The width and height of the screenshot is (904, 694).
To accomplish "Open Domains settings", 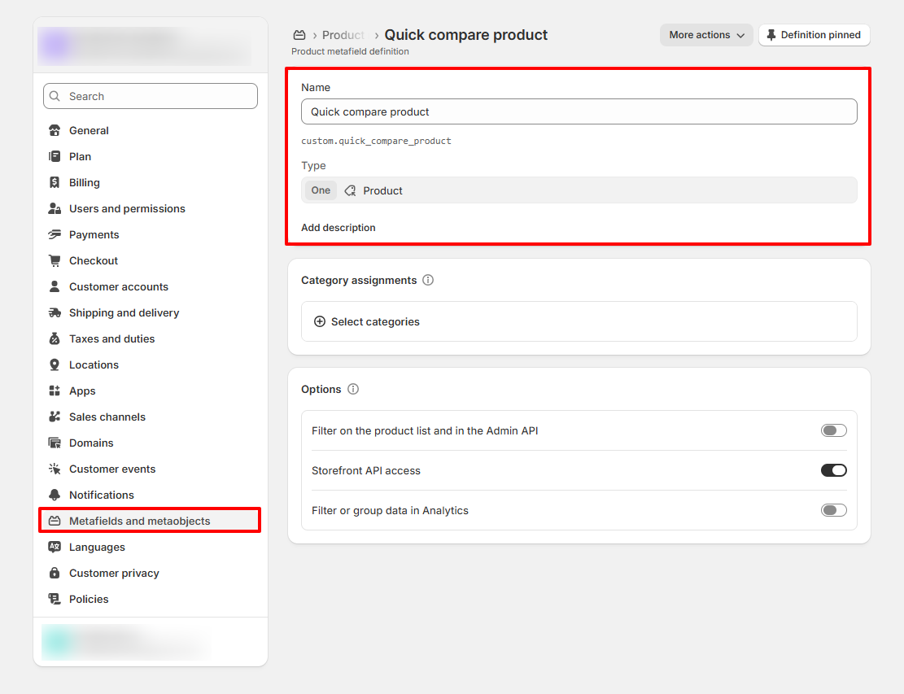I will (x=150, y=443).
